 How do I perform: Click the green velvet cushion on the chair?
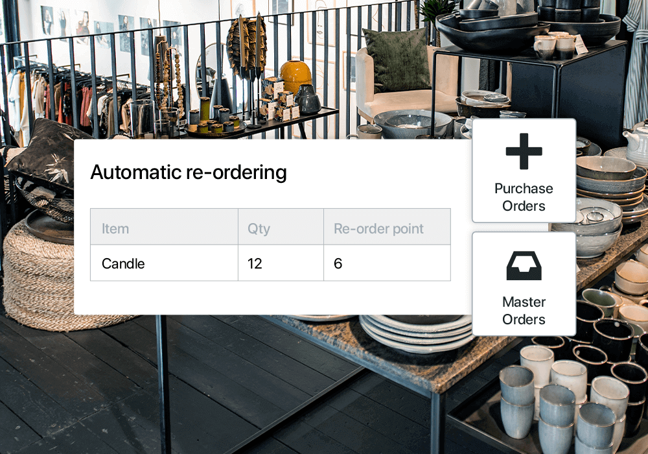coord(397,60)
